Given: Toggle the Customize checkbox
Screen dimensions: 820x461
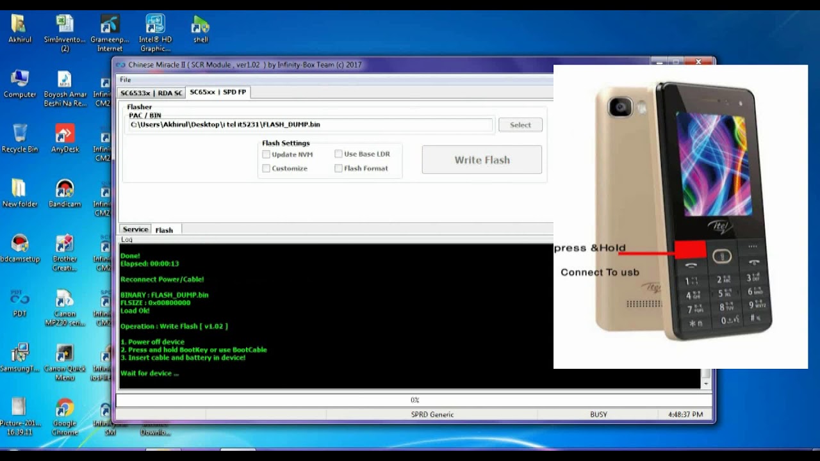Looking at the screenshot, I should (x=266, y=168).
